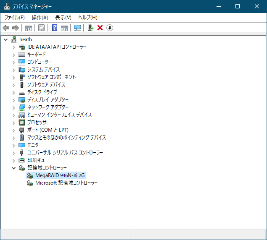Scan for hardware changes monitor icon
The height and width of the screenshot is (240, 267).
coord(77,28)
